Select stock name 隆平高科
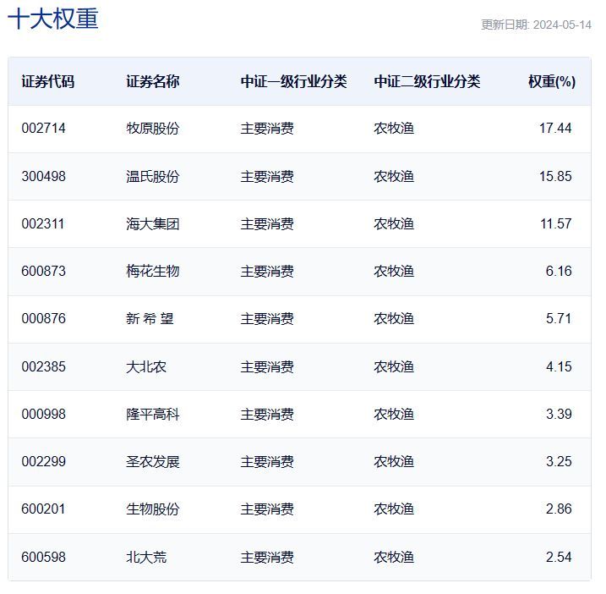The image size is (606, 594). [x=153, y=414]
